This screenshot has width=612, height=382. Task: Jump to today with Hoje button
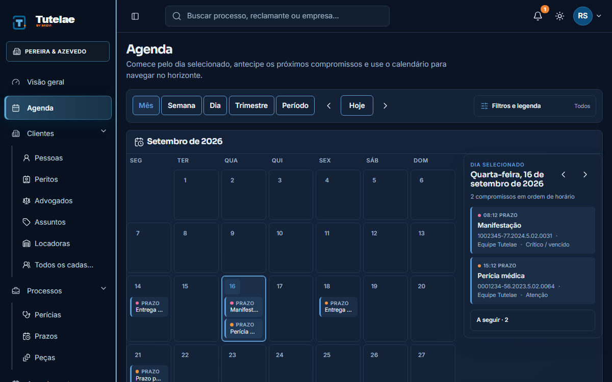click(357, 105)
